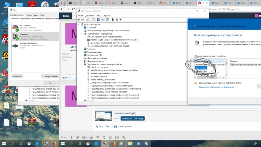The height and width of the screenshot is (147, 261).
Task: Select 'Realtek High Definition Audio' under sound devices
Action: 104,73
